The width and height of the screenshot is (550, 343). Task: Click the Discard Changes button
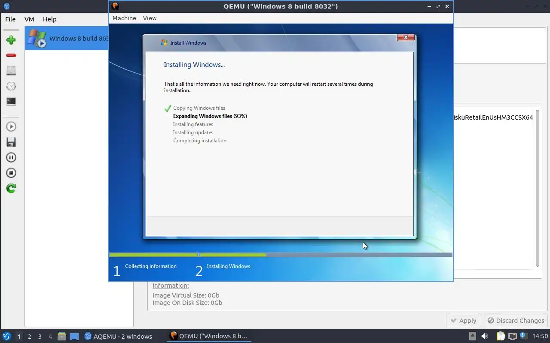tap(516, 321)
